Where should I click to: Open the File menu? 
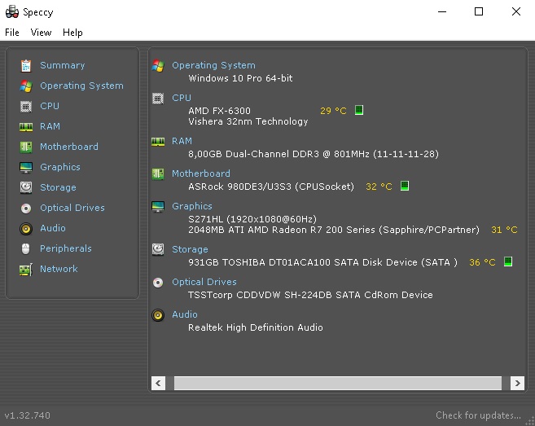tap(12, 33)
